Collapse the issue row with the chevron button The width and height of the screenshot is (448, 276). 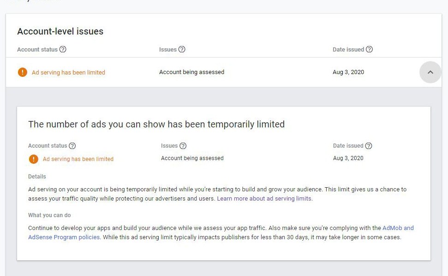[x=430, y=72]
